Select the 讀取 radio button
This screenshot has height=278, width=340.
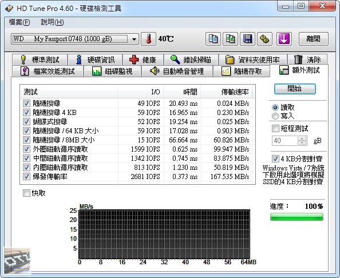coord(275,108)
